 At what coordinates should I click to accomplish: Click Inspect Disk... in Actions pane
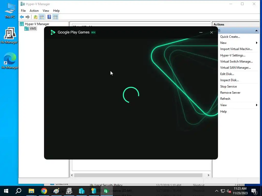(229, 80)
